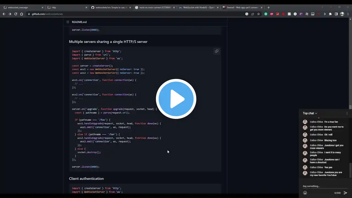Viewport: 352px width, 198px height.
Task: Open the Chrome three-dot menu
Action: pyautogui.click(x=348, y=14)
